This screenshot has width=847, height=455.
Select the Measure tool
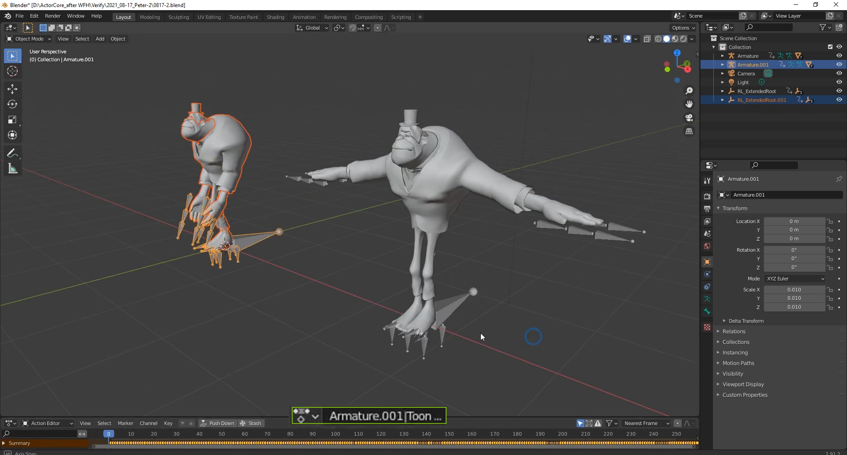click(x=12, y=169)
